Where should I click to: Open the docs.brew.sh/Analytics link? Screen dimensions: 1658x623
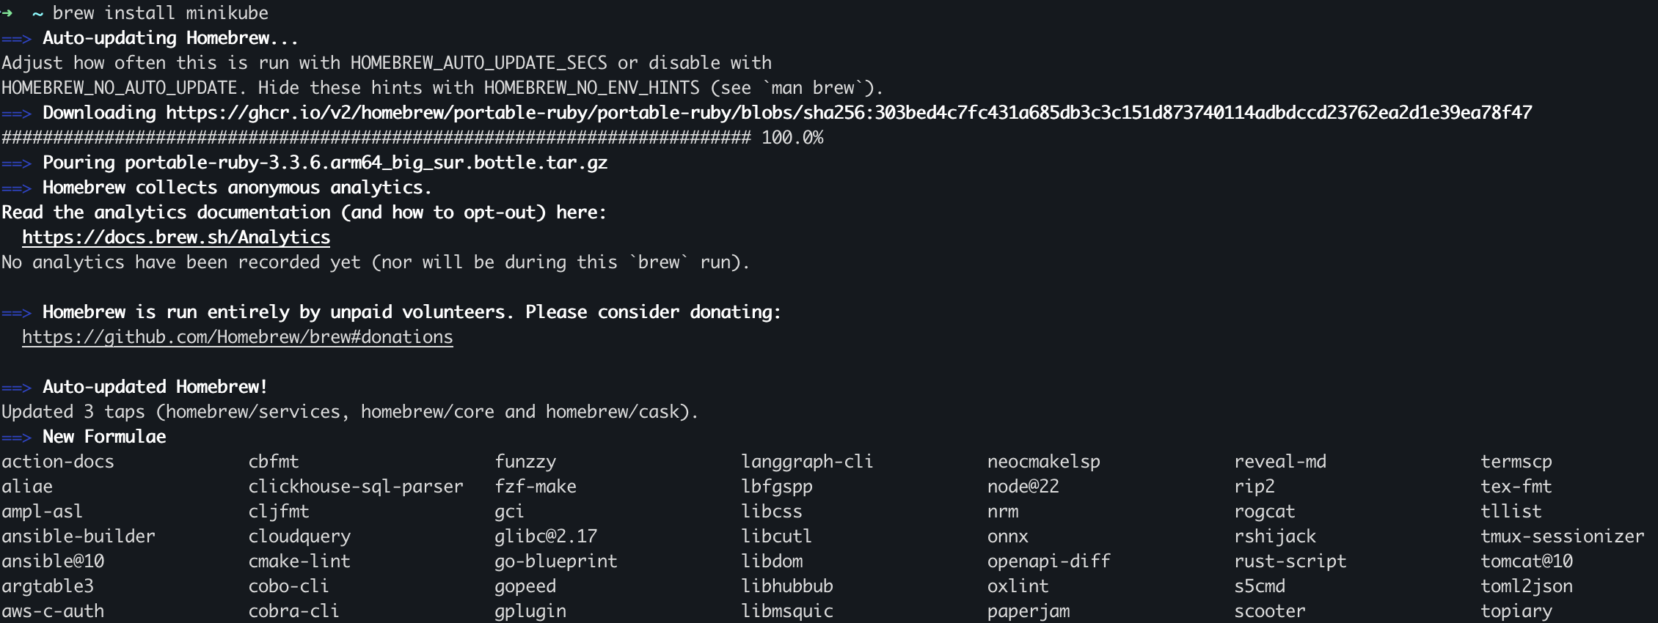coord(176,237)
